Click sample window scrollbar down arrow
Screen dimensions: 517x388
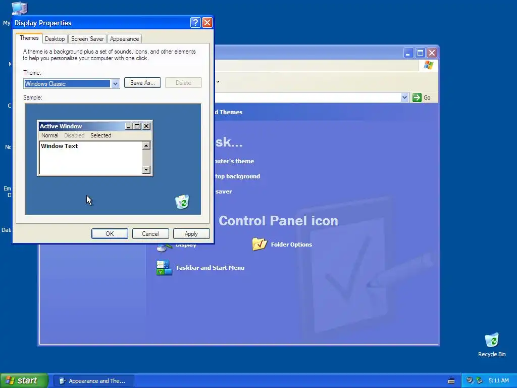click(146, 170)
